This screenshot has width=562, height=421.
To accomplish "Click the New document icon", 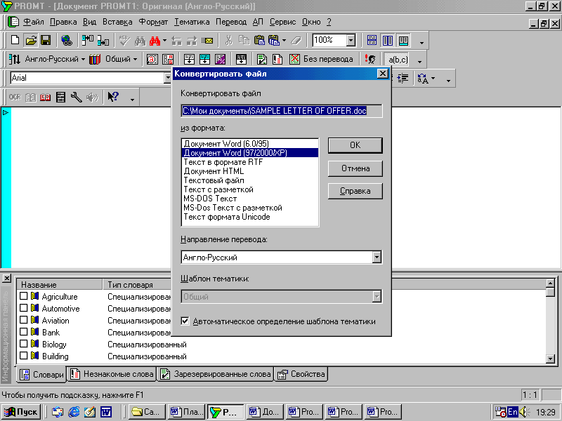I will [15, 40].
